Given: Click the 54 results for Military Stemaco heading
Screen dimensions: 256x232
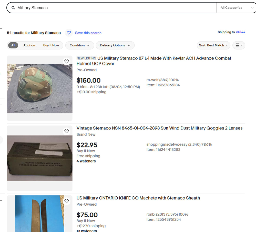Looking at the screenshot, I should click(x=34, y=33).
